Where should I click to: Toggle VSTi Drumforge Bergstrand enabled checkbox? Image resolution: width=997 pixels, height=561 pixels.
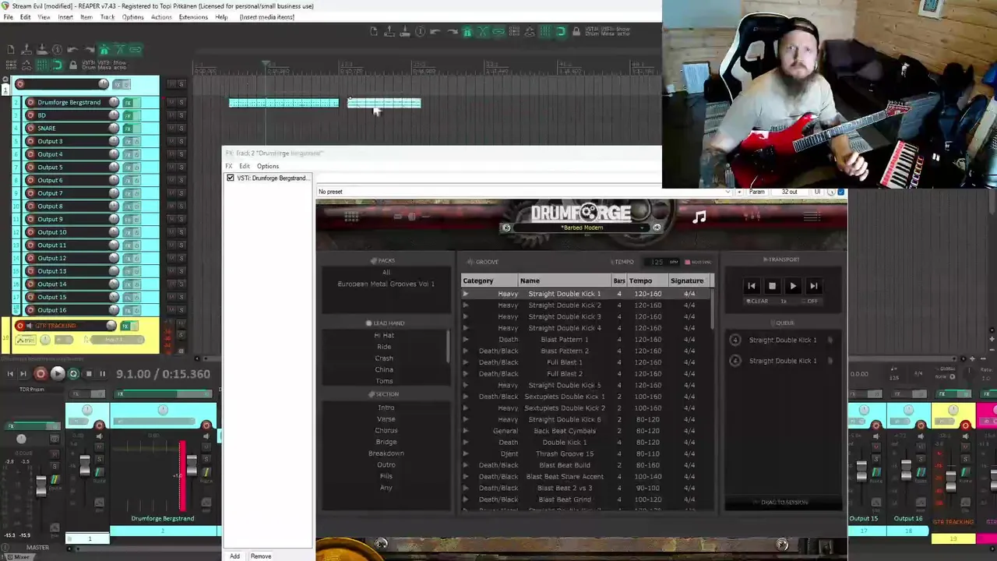pyautogui.click(x=231, y=178)
